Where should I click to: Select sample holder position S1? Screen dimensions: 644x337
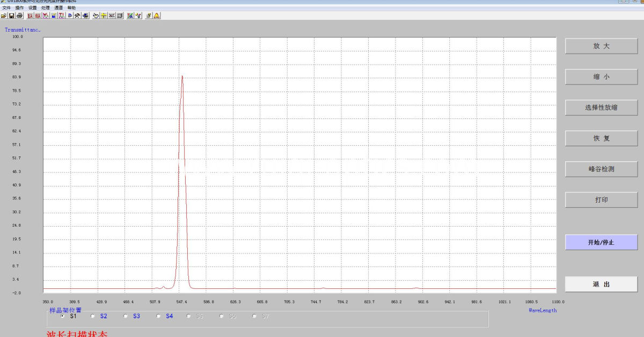62,316
